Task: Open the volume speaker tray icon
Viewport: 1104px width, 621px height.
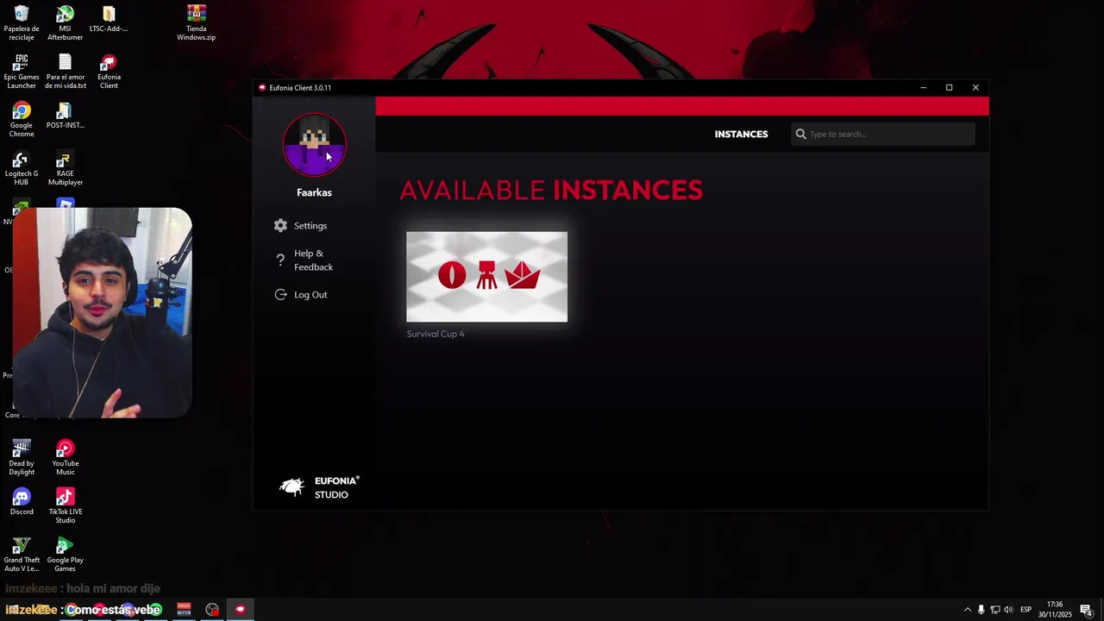Action: [1008, 610]
